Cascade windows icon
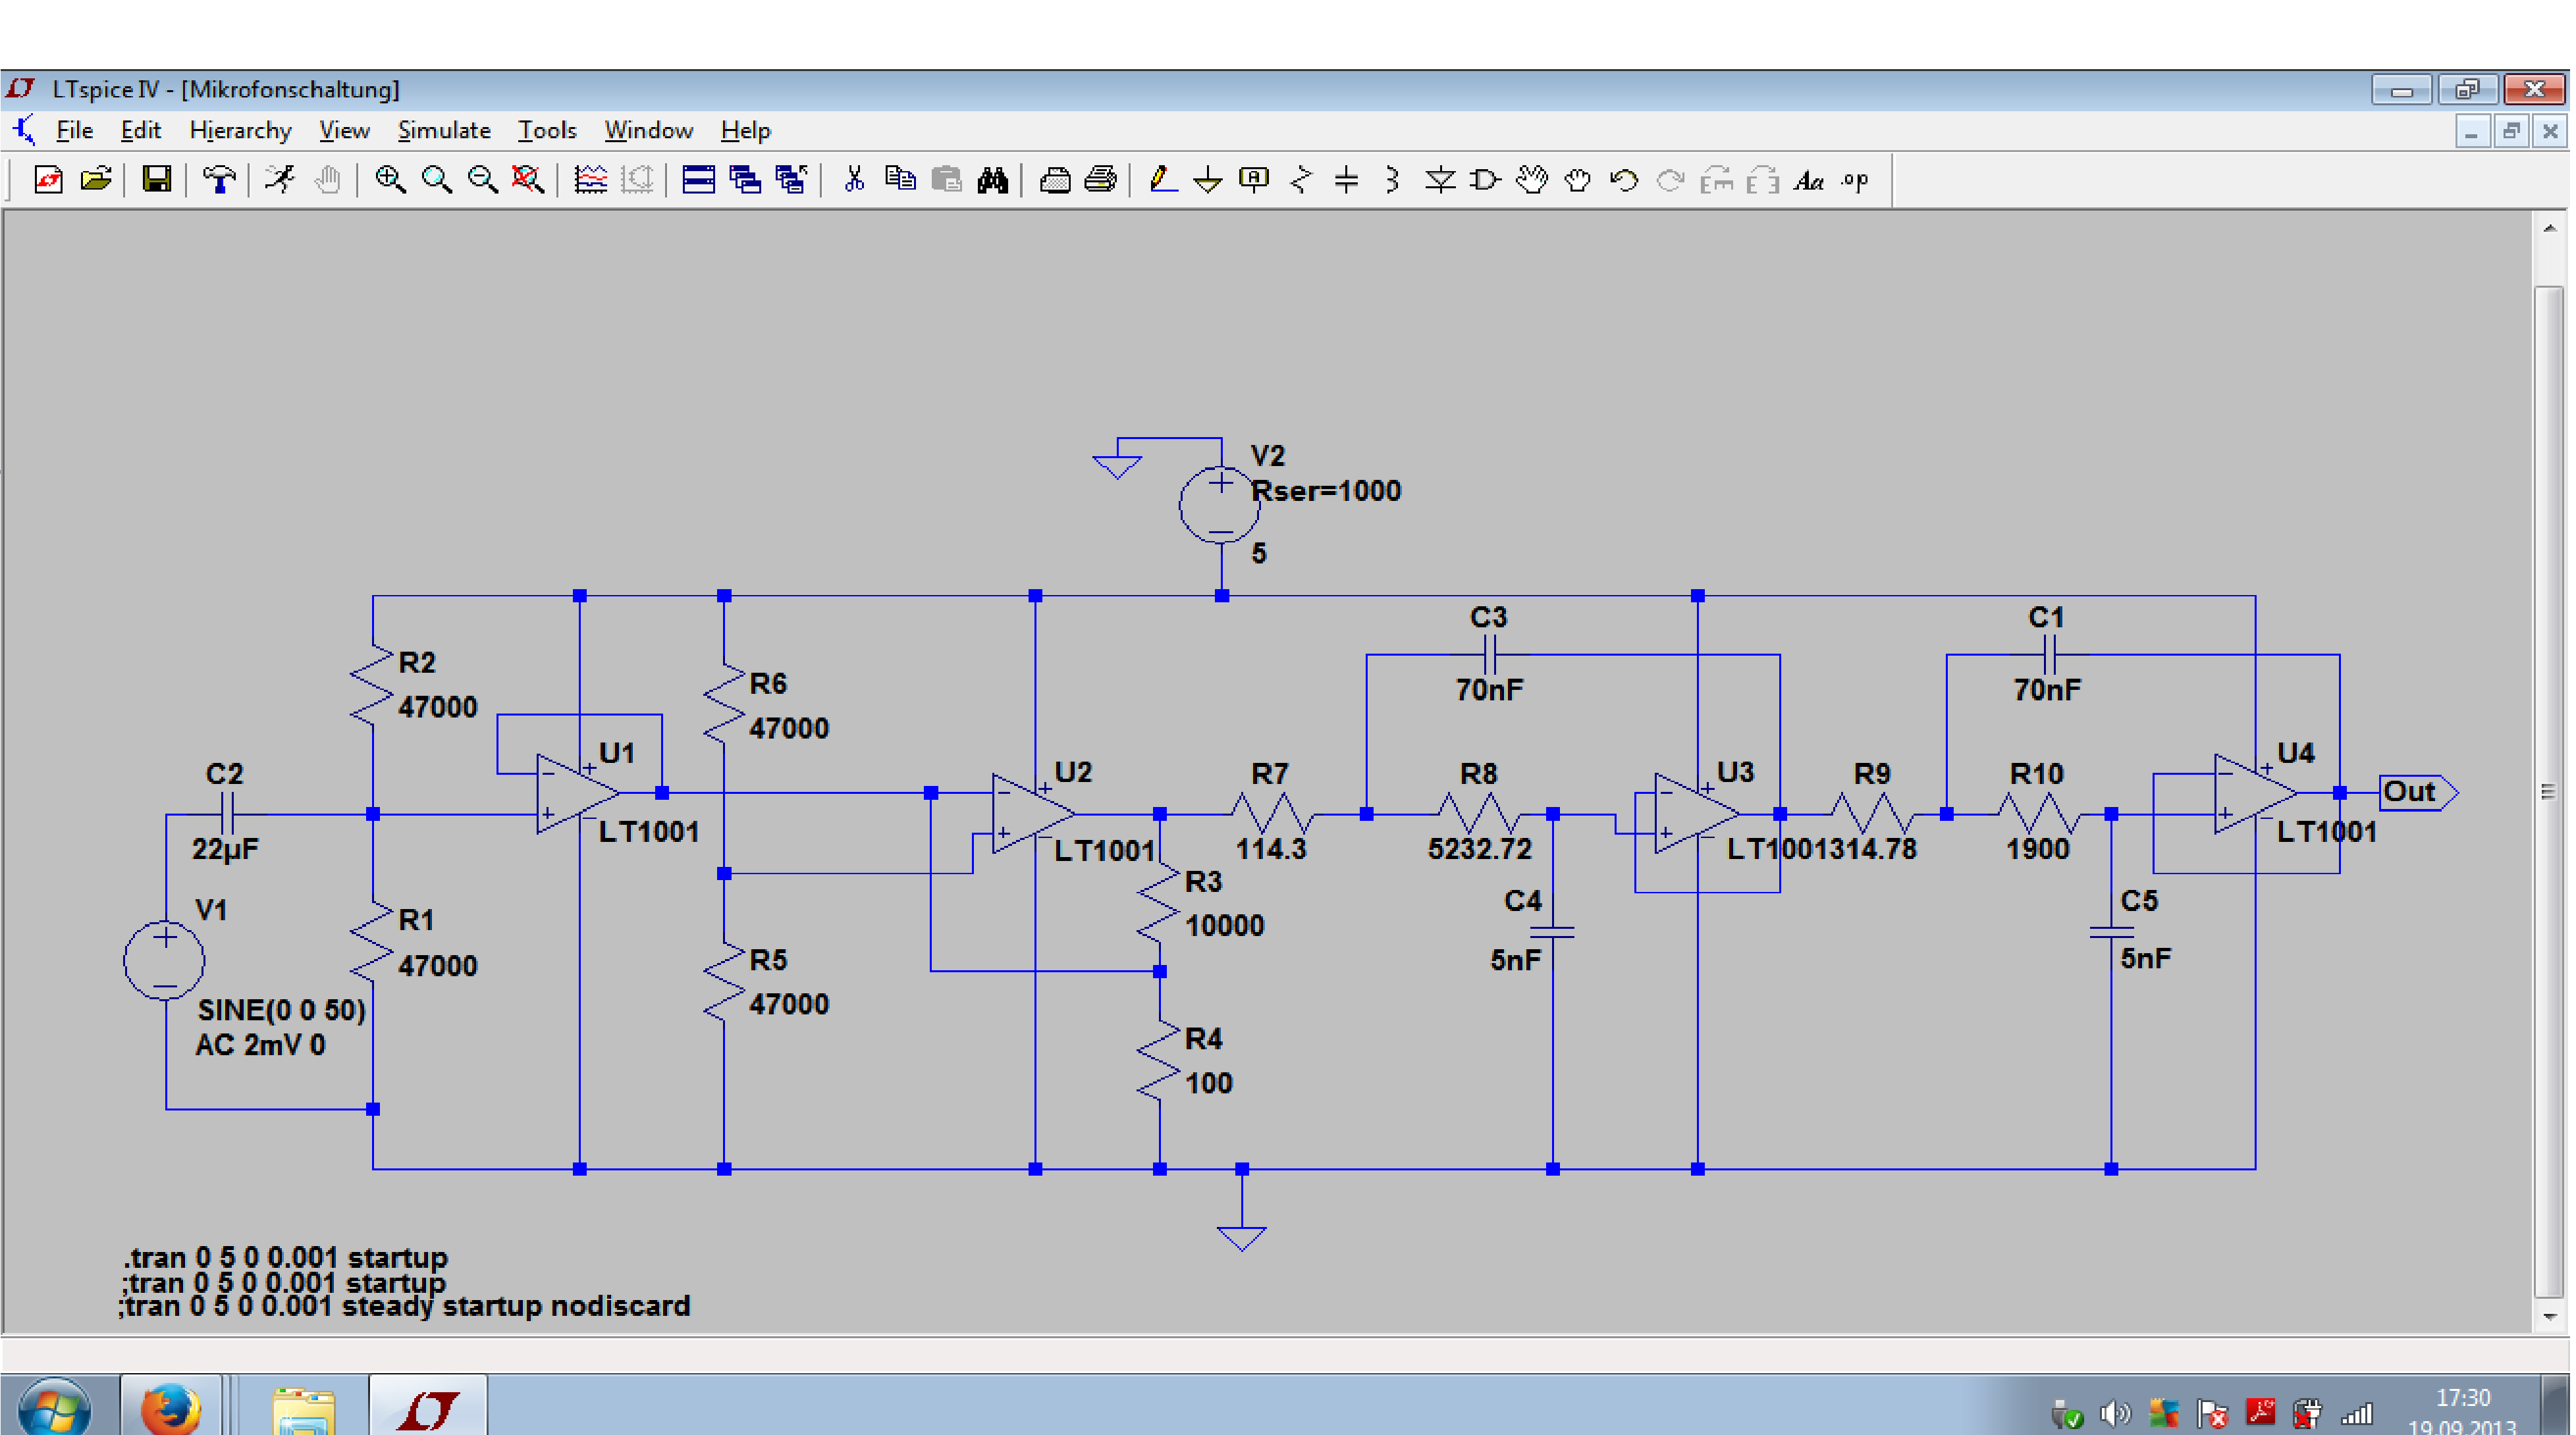 [745, 180]
